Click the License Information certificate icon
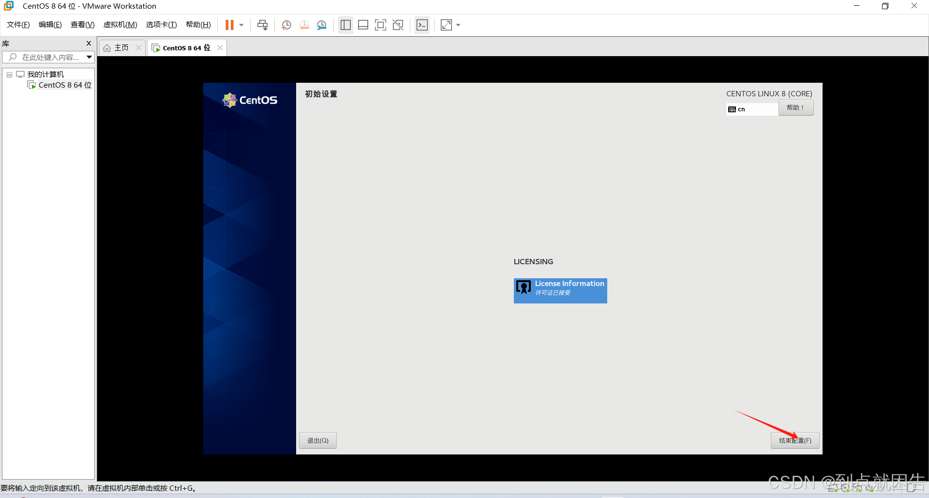929x498 pixels. pos(524,287)
